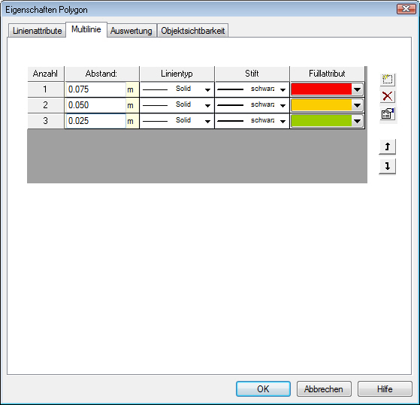Open Hilfe button
This screenshot has width=420, height=405.
click(x=385, y=388)
